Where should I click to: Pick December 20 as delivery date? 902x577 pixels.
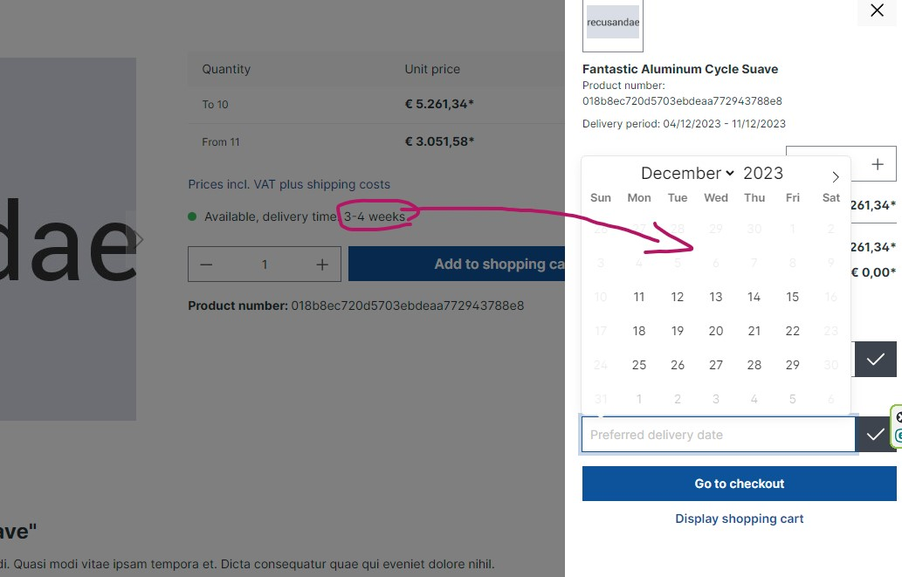(x=715, y=331)
